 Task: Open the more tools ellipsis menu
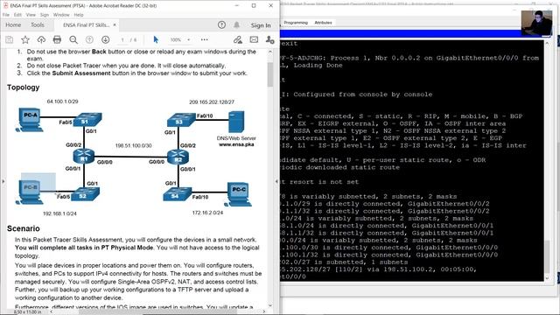[x=204, y=39]
